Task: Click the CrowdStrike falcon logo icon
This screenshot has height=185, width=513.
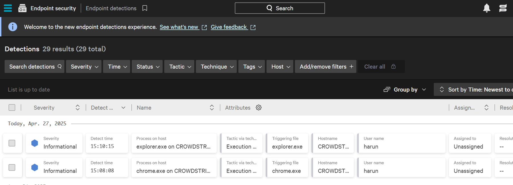Action: pyautogui.click(x=503, y=8)
